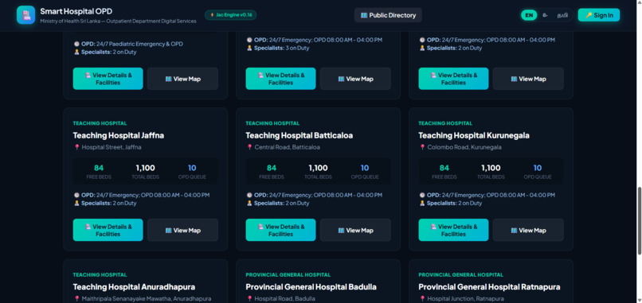The image size is (642, 303).
Task: Click the 1,100 total beds value for Jaffna
Action: [145, 168]
